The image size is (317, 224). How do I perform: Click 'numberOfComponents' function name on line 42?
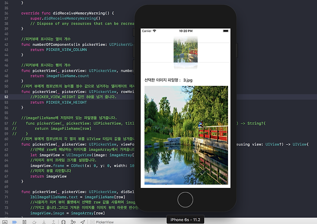coord(53,44)
